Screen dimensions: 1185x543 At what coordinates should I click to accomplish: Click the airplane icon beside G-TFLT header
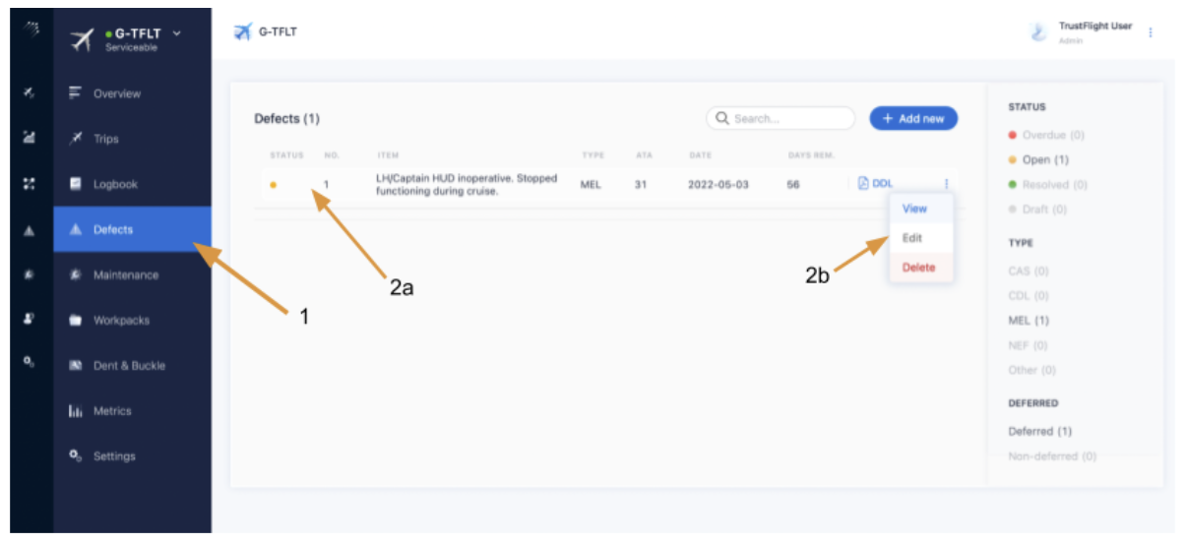[242, 31]
